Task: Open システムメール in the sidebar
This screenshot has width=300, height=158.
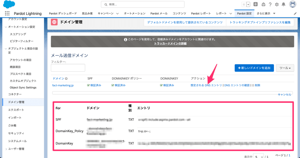Action: 17,141
